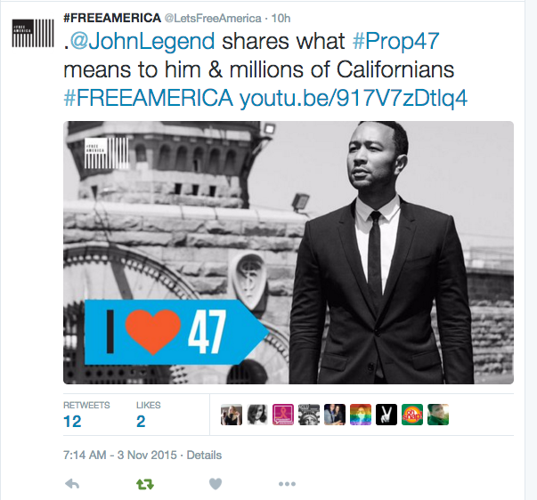Open the blue #FREEAMERICA hashtag in tweet text
The image size is (537, 500).
click(149, 98)
